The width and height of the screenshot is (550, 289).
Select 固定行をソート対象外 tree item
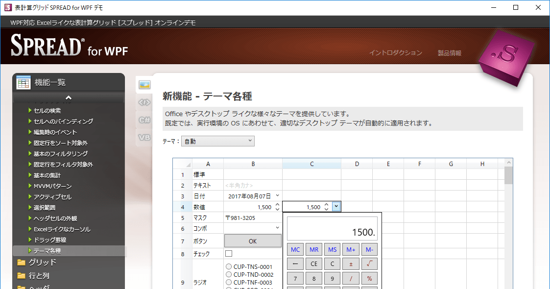pos(60,143)
